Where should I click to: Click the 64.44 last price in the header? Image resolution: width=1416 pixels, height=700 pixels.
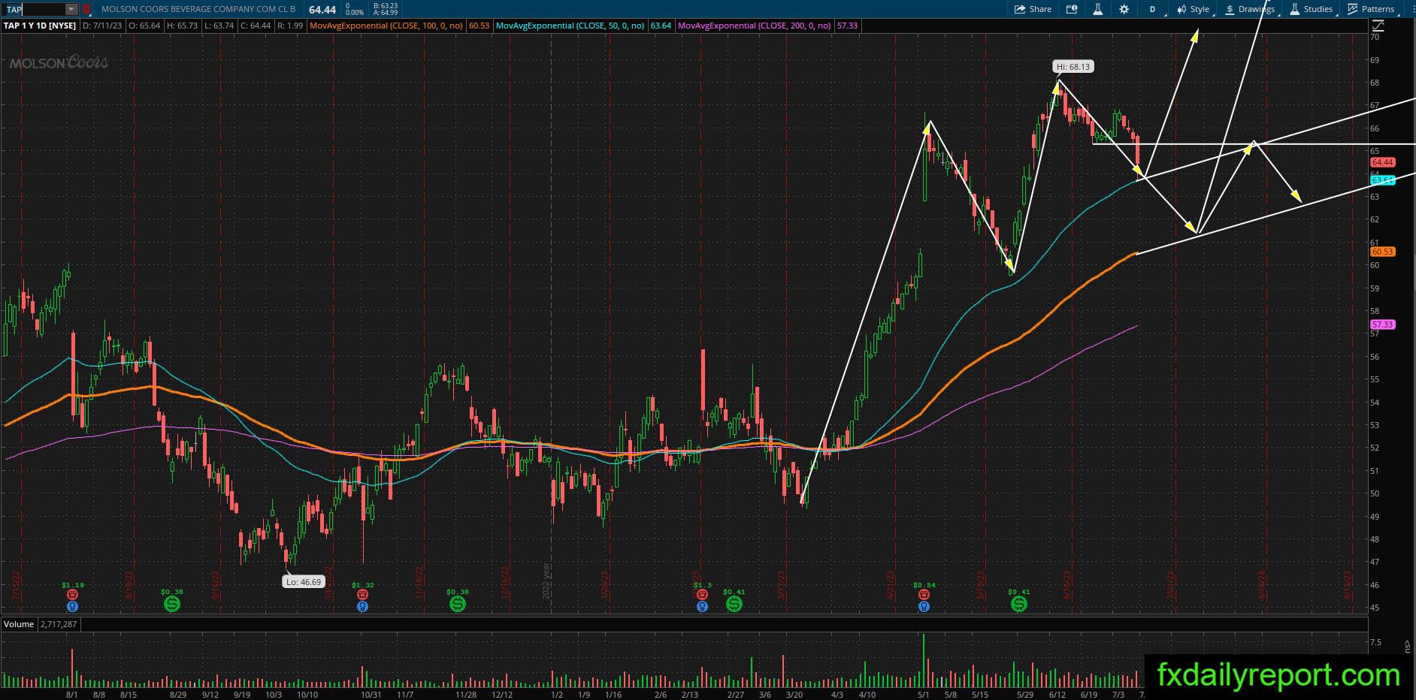[322, 9]
